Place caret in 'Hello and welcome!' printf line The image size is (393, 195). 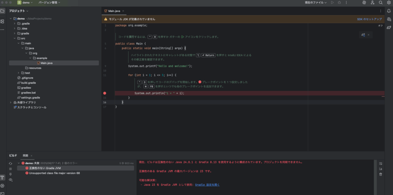click(160, 66)
